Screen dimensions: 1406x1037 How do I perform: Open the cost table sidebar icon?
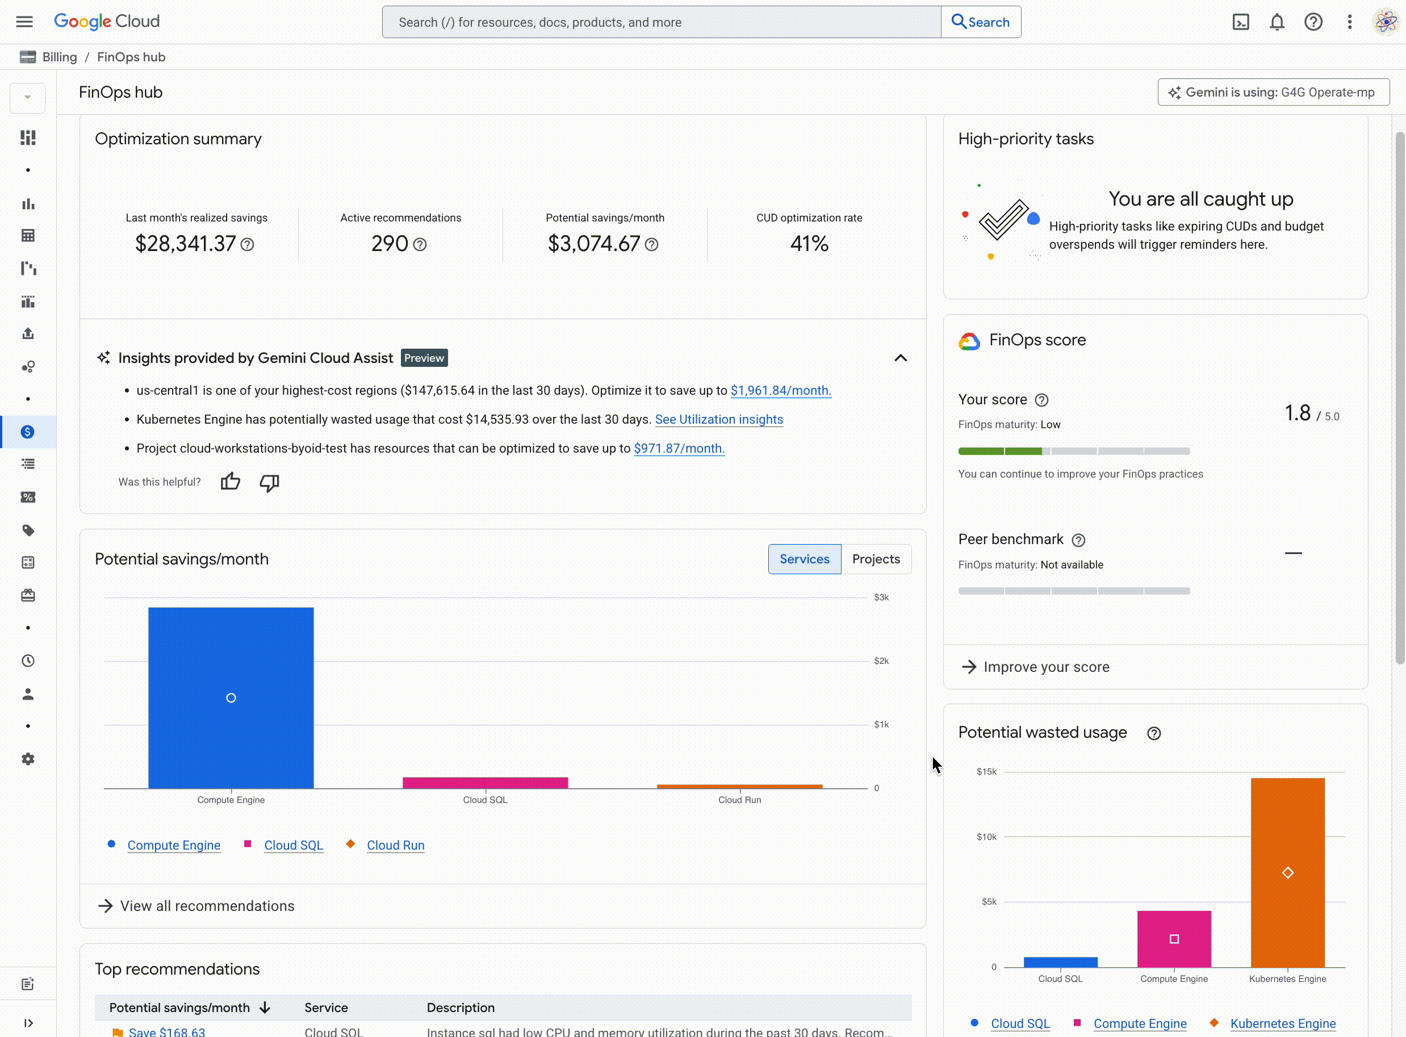(x=28, y=235)
